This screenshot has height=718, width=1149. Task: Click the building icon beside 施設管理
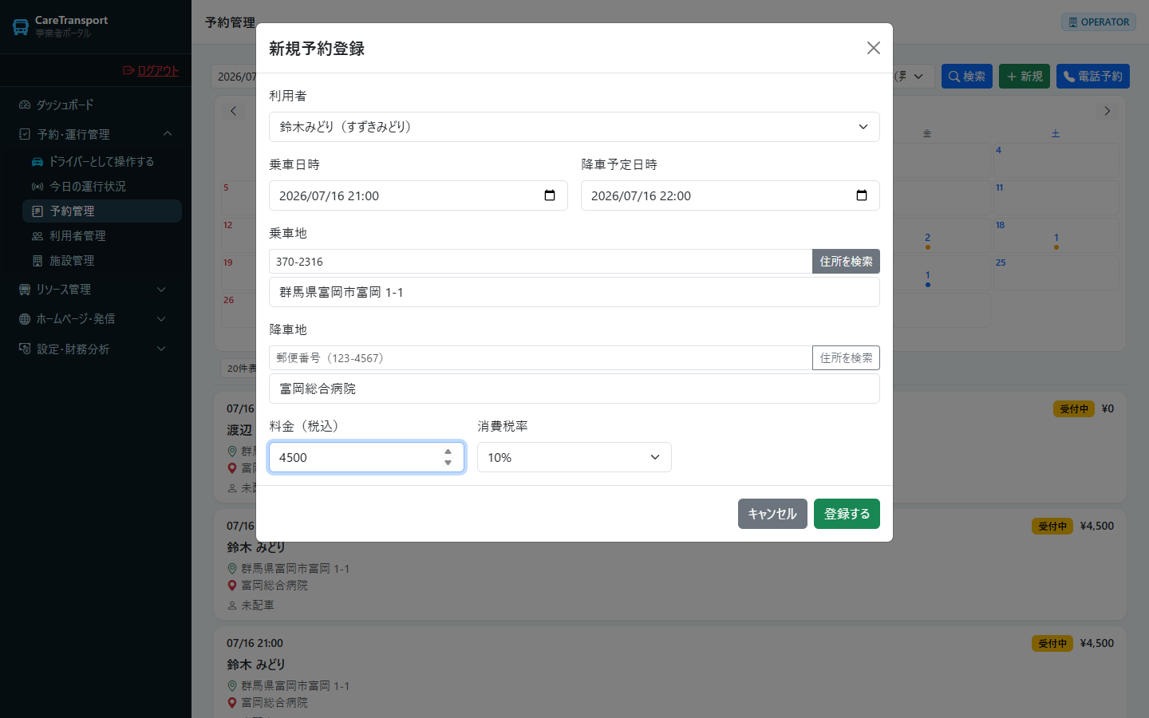38,260
